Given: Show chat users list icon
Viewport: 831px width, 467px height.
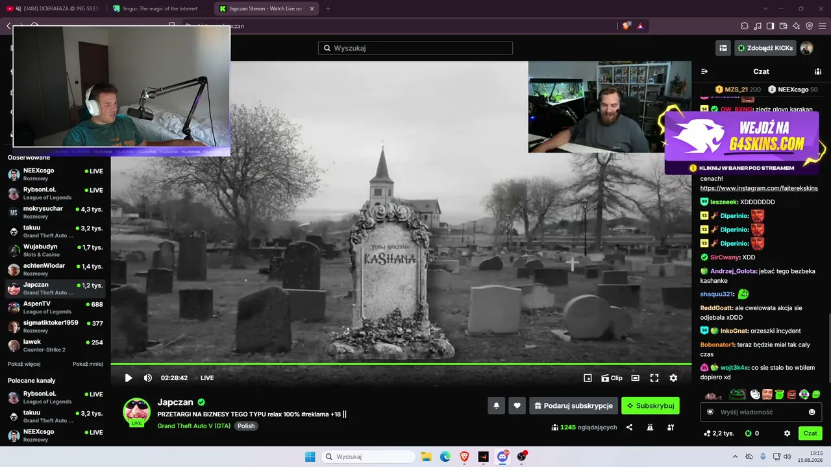Looking at the screenshot, I should click(x=818, y=71).
